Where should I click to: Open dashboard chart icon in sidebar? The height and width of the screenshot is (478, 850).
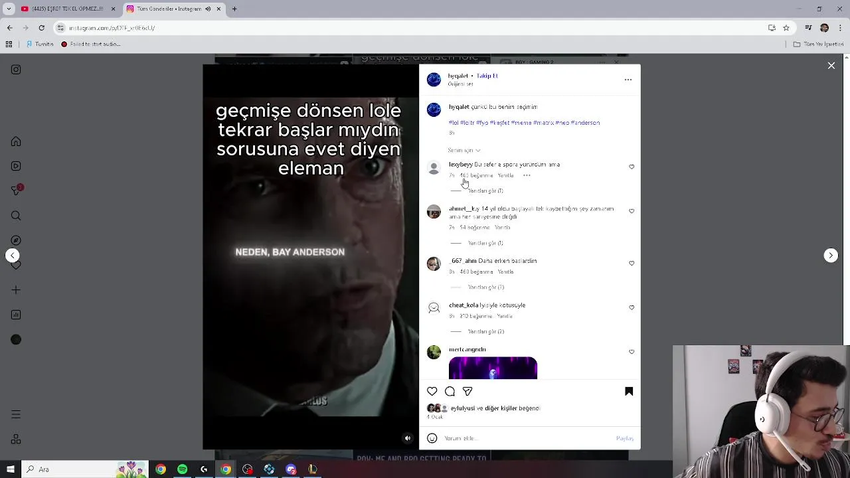coord(16,315)
